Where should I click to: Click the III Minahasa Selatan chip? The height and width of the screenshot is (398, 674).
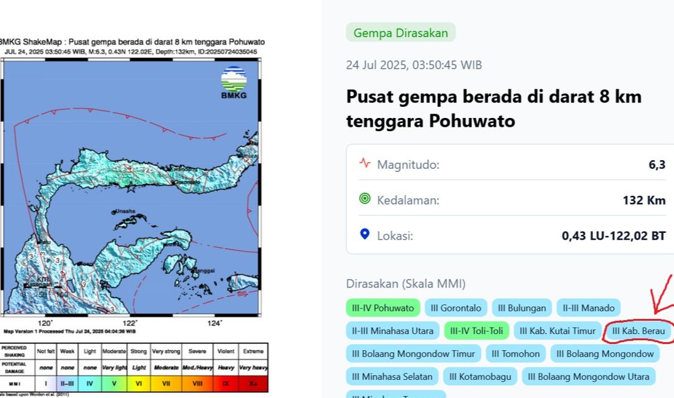(392, 377)
